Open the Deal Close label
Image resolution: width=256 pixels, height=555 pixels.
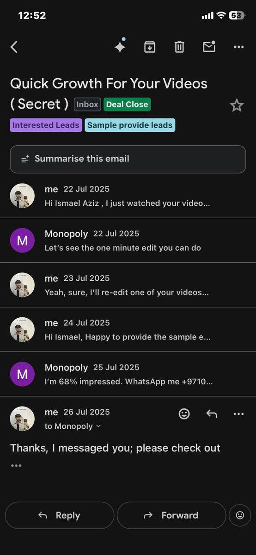127,105
